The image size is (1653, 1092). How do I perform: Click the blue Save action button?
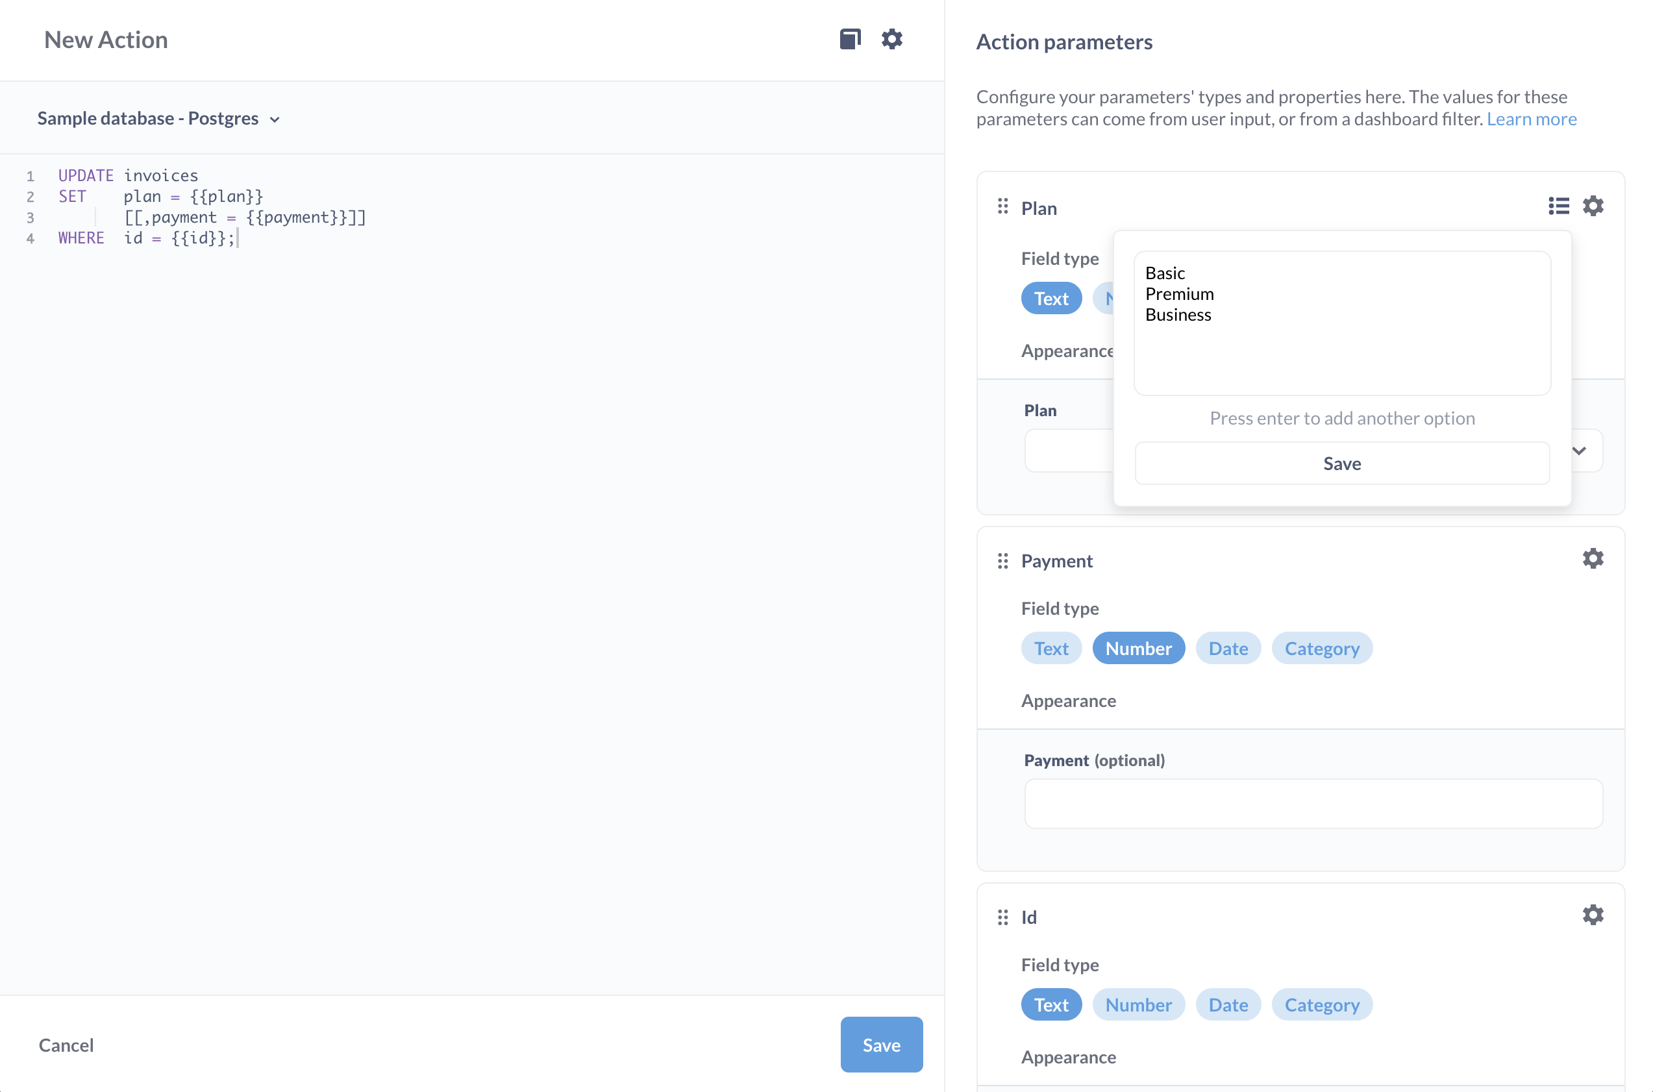point(881,1045)
